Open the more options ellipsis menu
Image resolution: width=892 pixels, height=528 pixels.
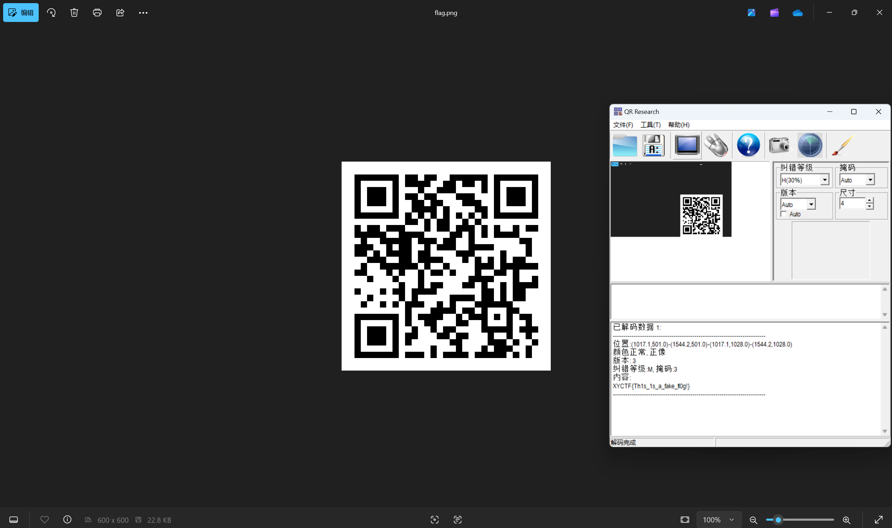pyautogui.click(x=143, y=13)
